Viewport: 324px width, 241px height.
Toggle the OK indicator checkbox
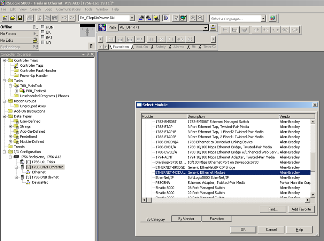click(43, 32)
